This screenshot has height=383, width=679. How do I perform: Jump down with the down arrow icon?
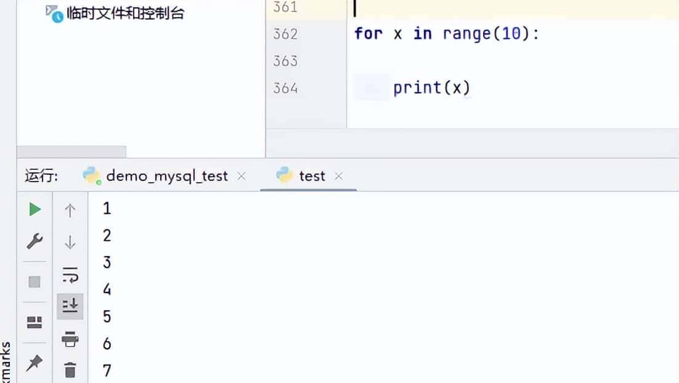(x=70, y=242)
